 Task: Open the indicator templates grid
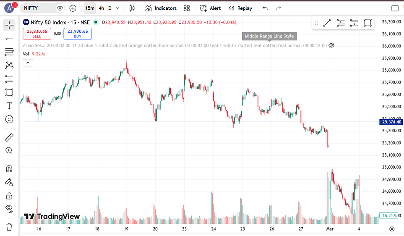coord(187,8)
